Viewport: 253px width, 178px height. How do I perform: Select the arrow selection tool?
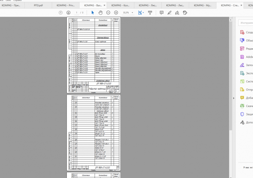93,13
